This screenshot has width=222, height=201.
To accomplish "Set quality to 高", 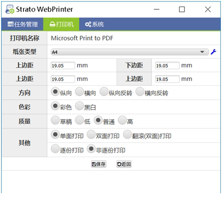I will point(122,120).
